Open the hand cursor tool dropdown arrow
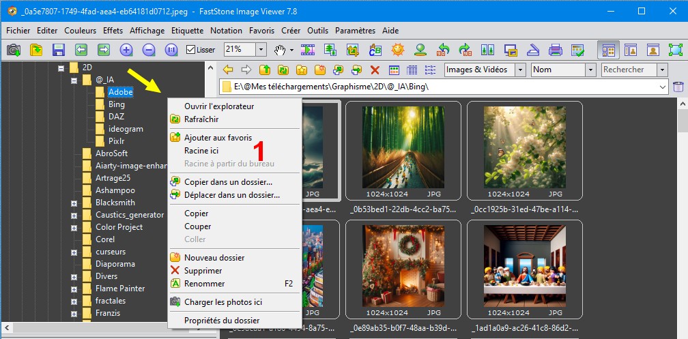 pos(292,50)
